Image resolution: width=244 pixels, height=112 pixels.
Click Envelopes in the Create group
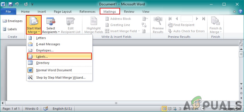13,21
